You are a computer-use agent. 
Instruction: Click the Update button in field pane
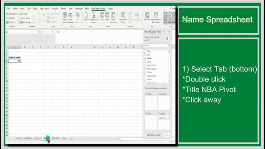(167, 135)
